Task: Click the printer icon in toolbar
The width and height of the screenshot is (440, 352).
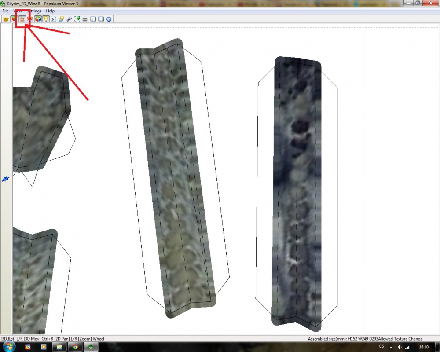Action: click(x=85, y=19)
